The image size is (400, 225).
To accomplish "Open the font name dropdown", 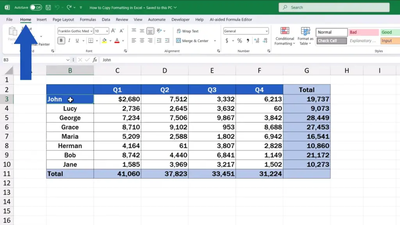I will (91, 31).
